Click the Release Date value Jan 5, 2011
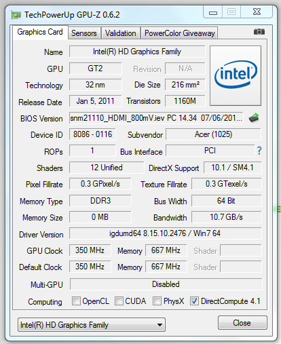The height and width of the screenshot is (344, 281). tap(95, 101)
